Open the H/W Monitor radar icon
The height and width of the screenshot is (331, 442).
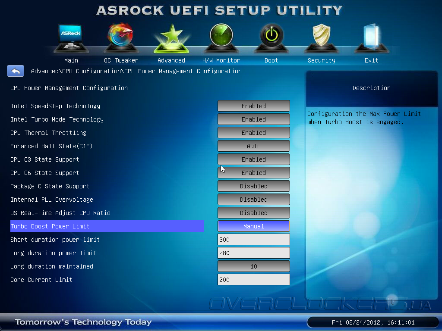click(221, 38)
